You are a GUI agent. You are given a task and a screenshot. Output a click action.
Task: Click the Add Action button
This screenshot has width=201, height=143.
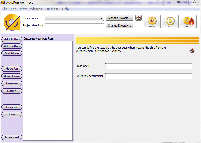12,39
